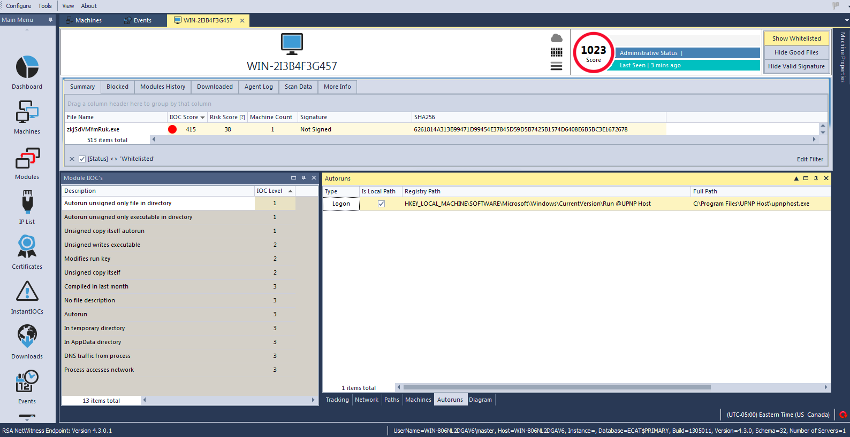The image size is (850, 437).
Task: Toggle Is Local Path checkbox for upnphost
Action: coord(381,204)
